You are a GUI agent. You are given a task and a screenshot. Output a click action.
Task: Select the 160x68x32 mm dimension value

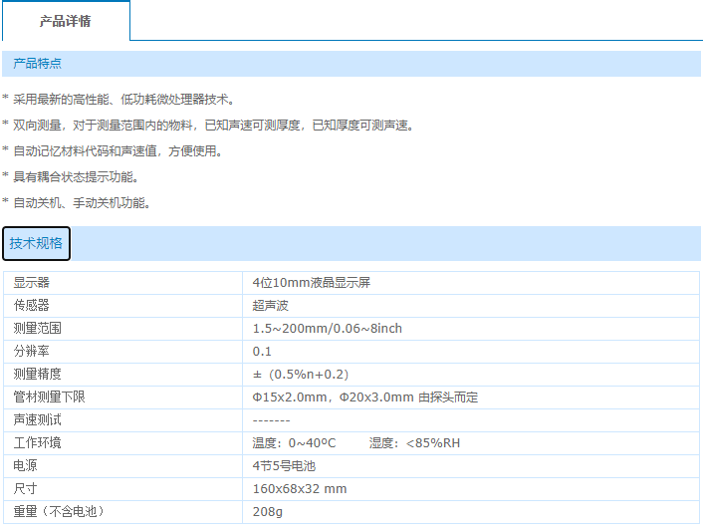pos(300,489)
